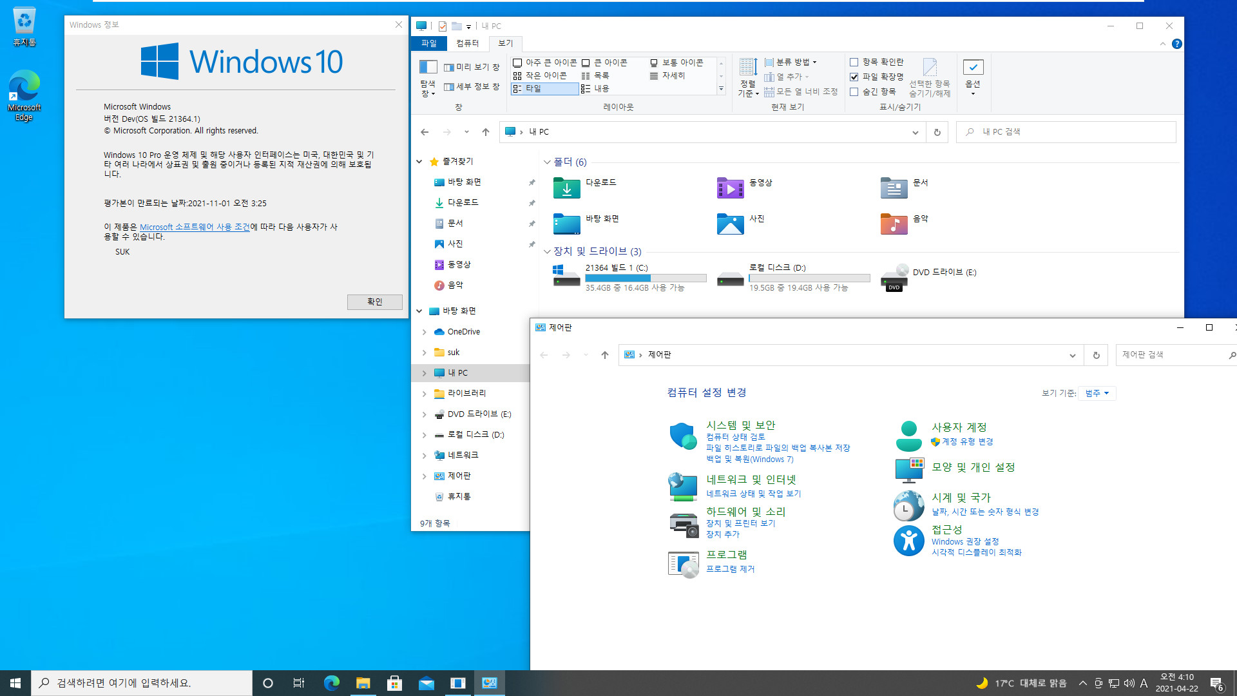This screenshot has height=696, width=1237.
Task: Click Task View button on taskbar
Action: [x=299, y=683]
